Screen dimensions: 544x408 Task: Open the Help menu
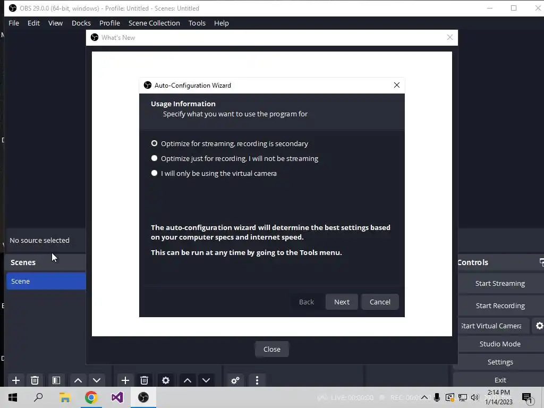pyautogui.click(x=222, y=23)
